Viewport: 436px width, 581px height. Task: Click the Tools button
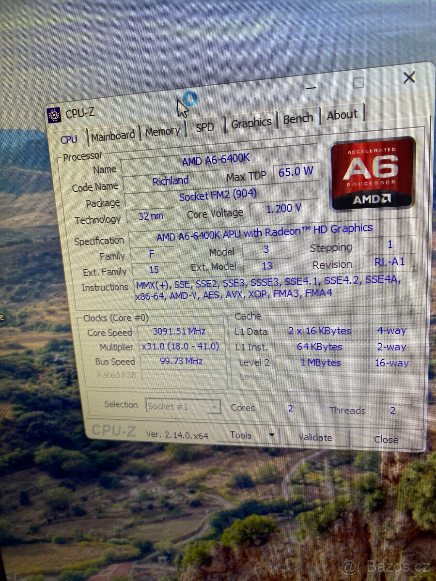coord(241,435)
